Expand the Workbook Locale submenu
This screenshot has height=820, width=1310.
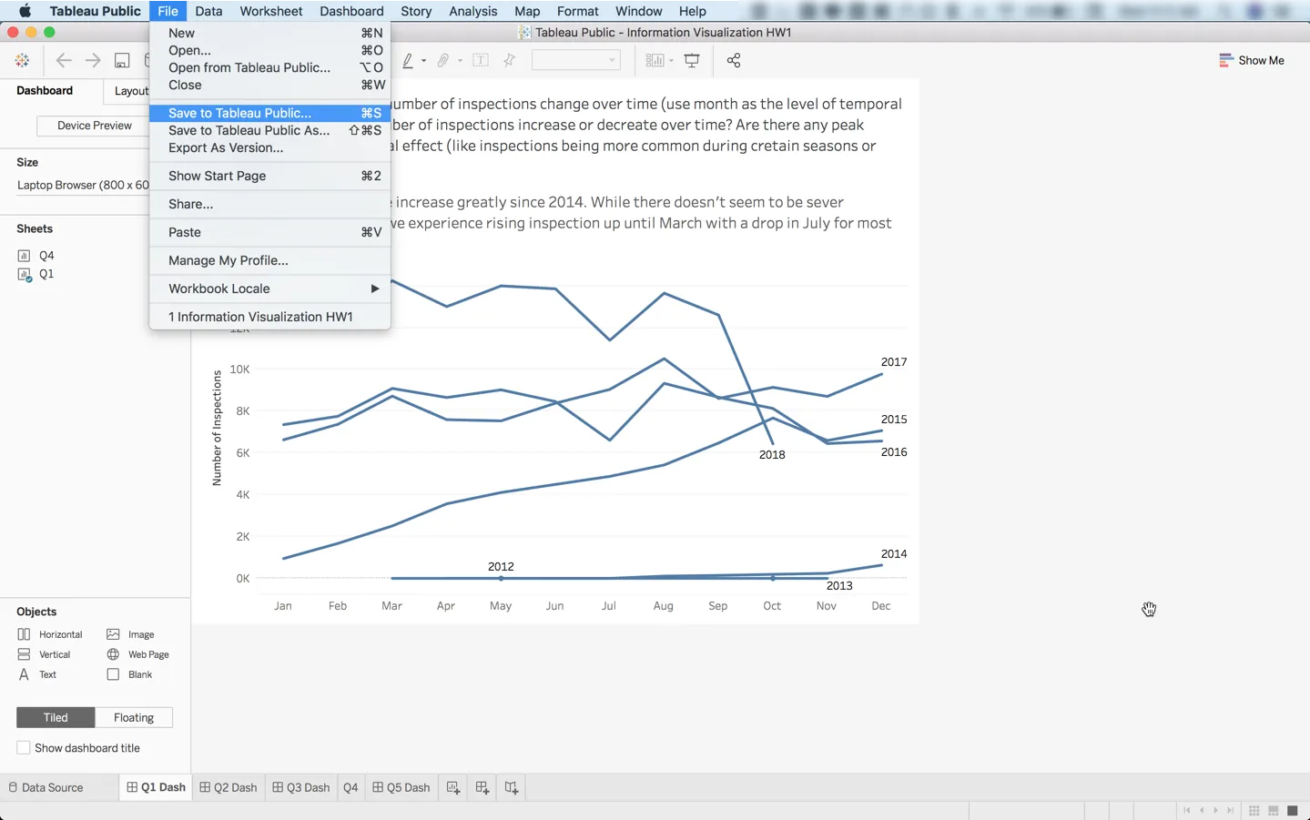click(x=269, y=289)
